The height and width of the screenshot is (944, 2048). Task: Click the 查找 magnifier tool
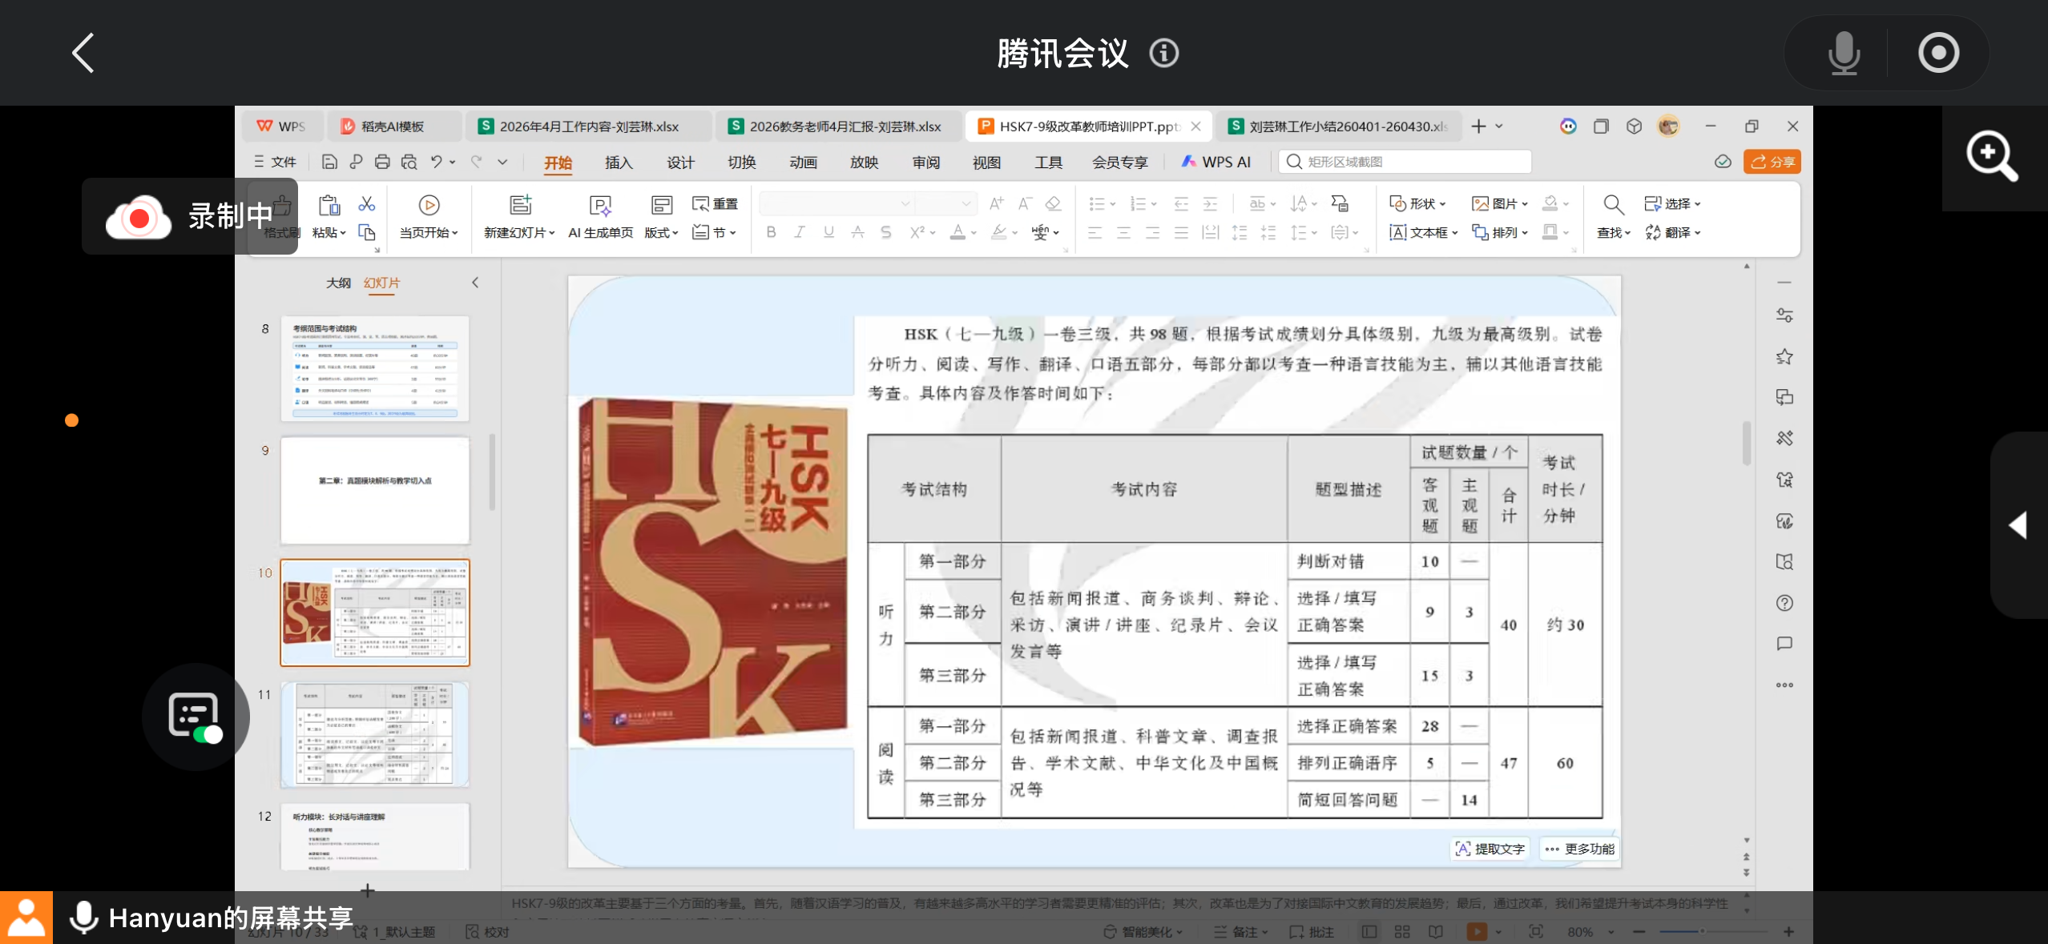point(1613,207)
